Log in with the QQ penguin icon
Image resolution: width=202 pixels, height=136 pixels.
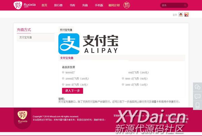click(x=181, y=14)
